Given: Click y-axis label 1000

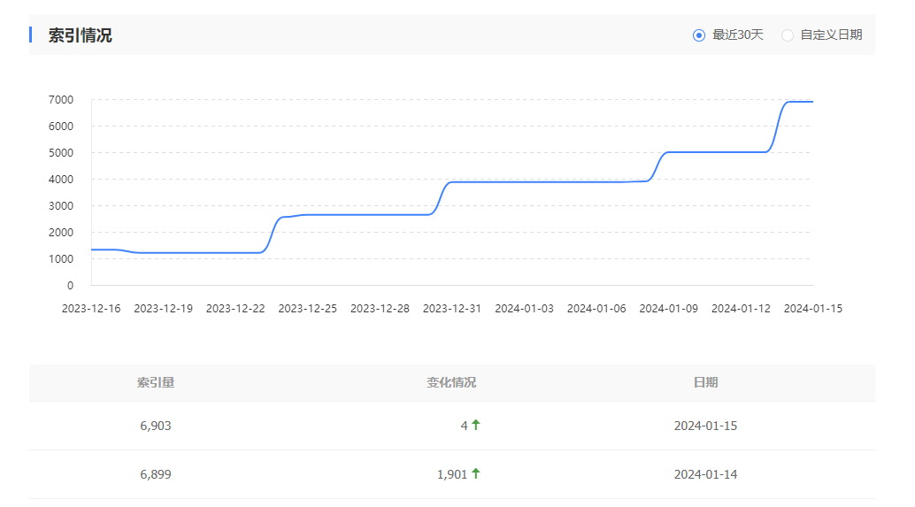Looking at the screenshot, I should tap(61, 259).
